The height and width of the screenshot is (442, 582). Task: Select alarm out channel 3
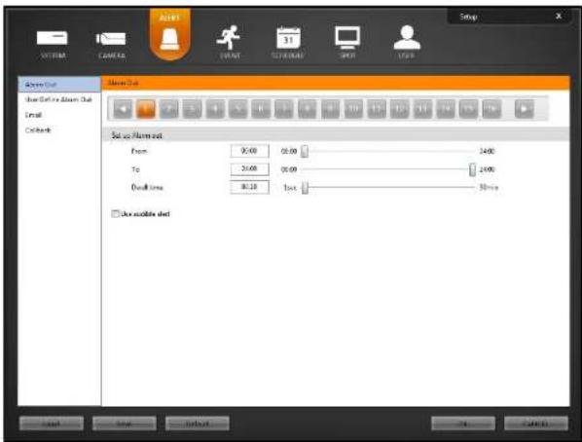tap(192, 109)
